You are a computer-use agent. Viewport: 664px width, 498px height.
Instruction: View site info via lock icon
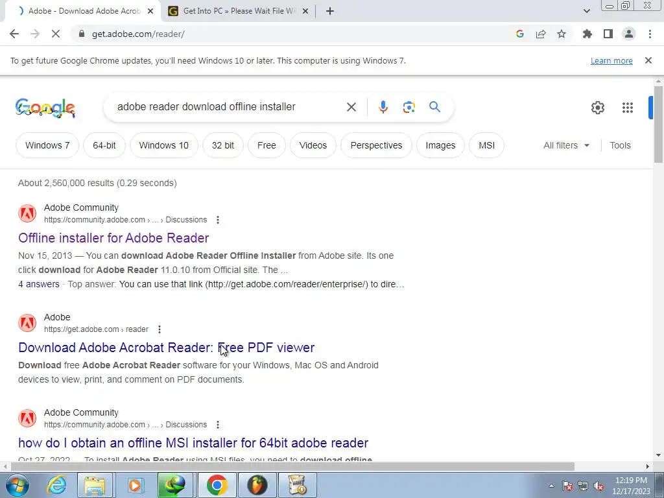coord(82,34)
